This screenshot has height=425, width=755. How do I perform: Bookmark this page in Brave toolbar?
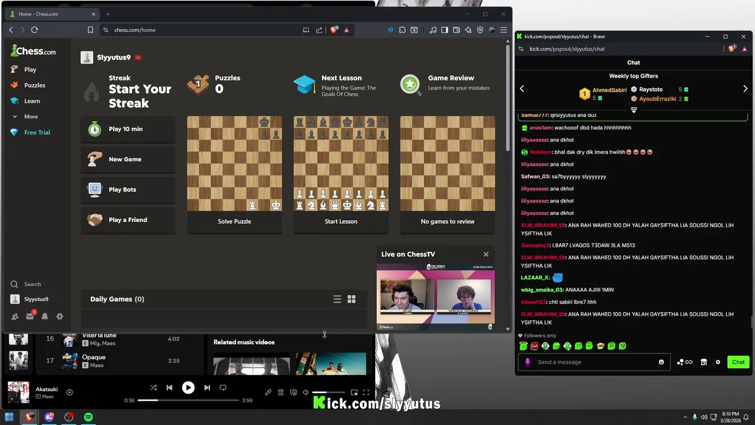(90, 30)
